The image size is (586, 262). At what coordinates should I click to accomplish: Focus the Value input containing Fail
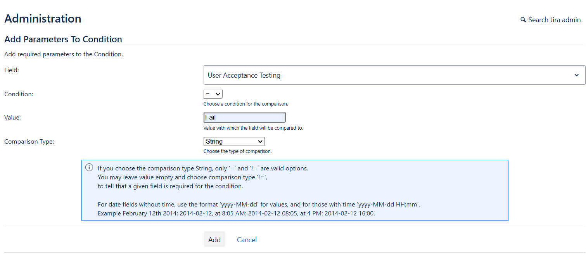(x=244, y=118)
